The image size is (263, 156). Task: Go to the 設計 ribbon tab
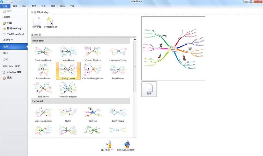(44, 6)
